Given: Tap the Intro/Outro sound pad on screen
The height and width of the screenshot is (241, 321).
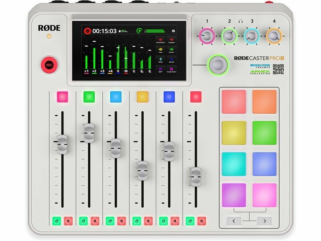Looking at the screenshot, I should click(160, 40).
